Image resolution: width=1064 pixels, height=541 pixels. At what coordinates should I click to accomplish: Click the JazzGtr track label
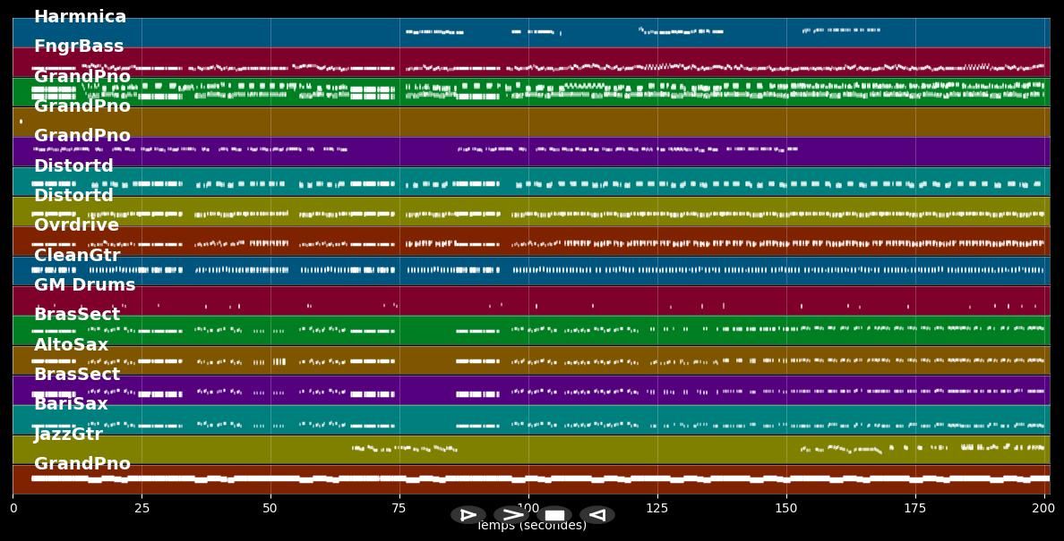[x=68, y=435]
